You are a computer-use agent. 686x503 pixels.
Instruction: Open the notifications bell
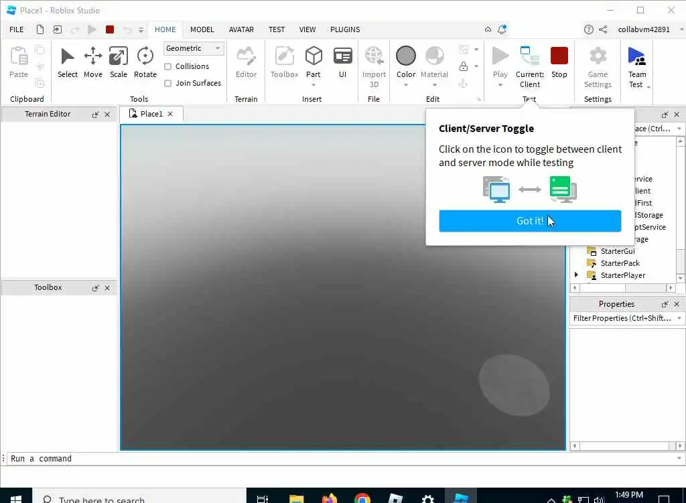(x=502, y=29)
